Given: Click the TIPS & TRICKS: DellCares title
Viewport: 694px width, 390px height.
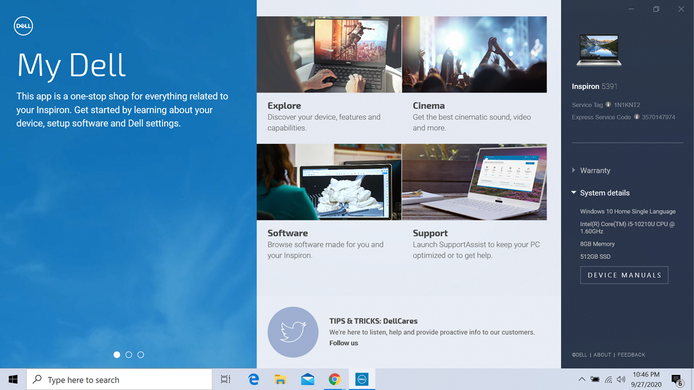Looking at the screenshot, I should pyautogui.click(x=373, y=321).
